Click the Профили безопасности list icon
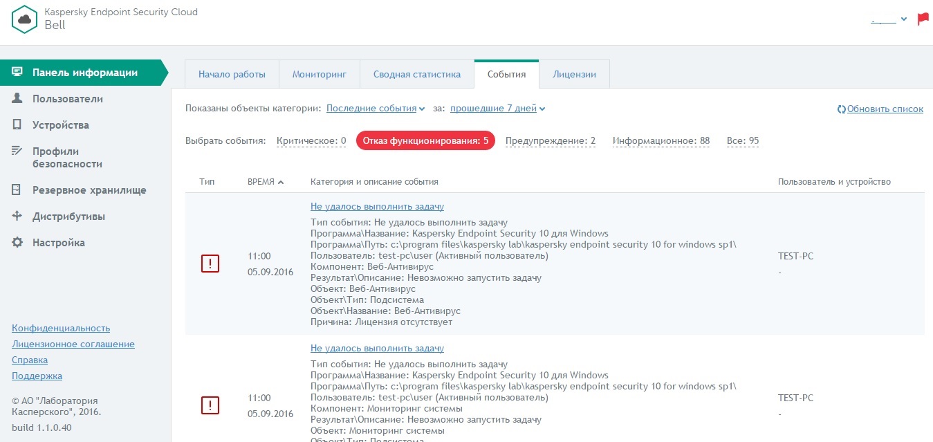The image size is (933, 442). click(17, 151)
